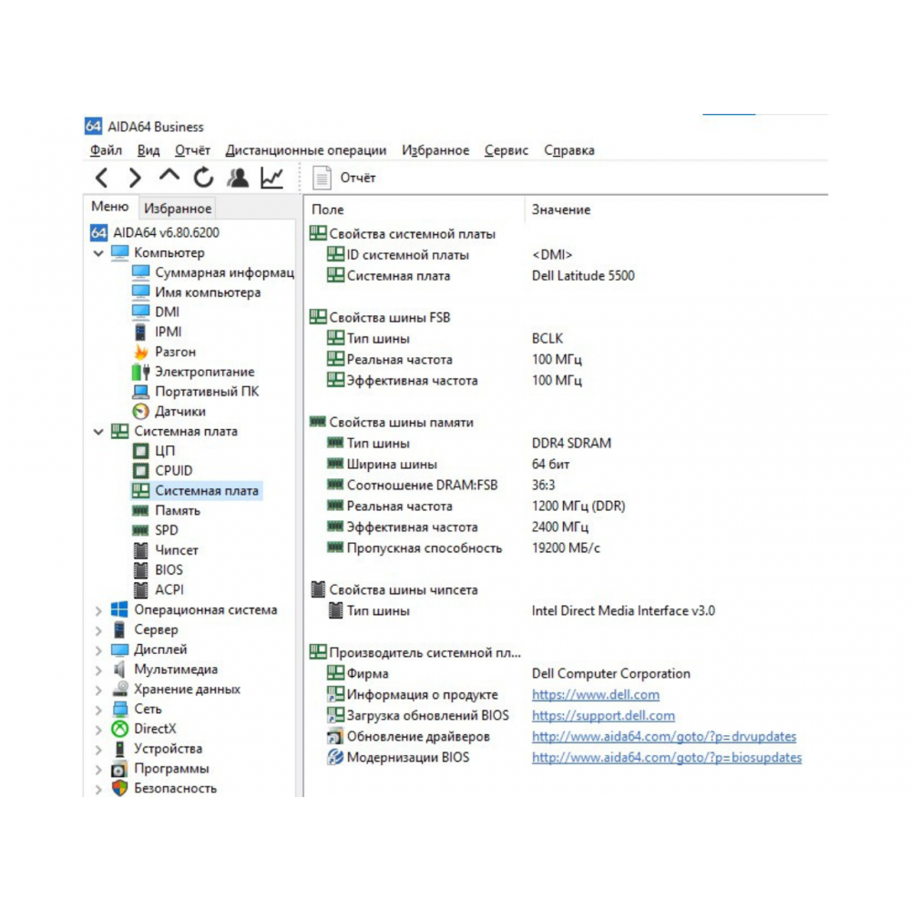Screen dimensions: 911x911
Task: Collapse the Компьютер tree node
Action: (98, 252)
